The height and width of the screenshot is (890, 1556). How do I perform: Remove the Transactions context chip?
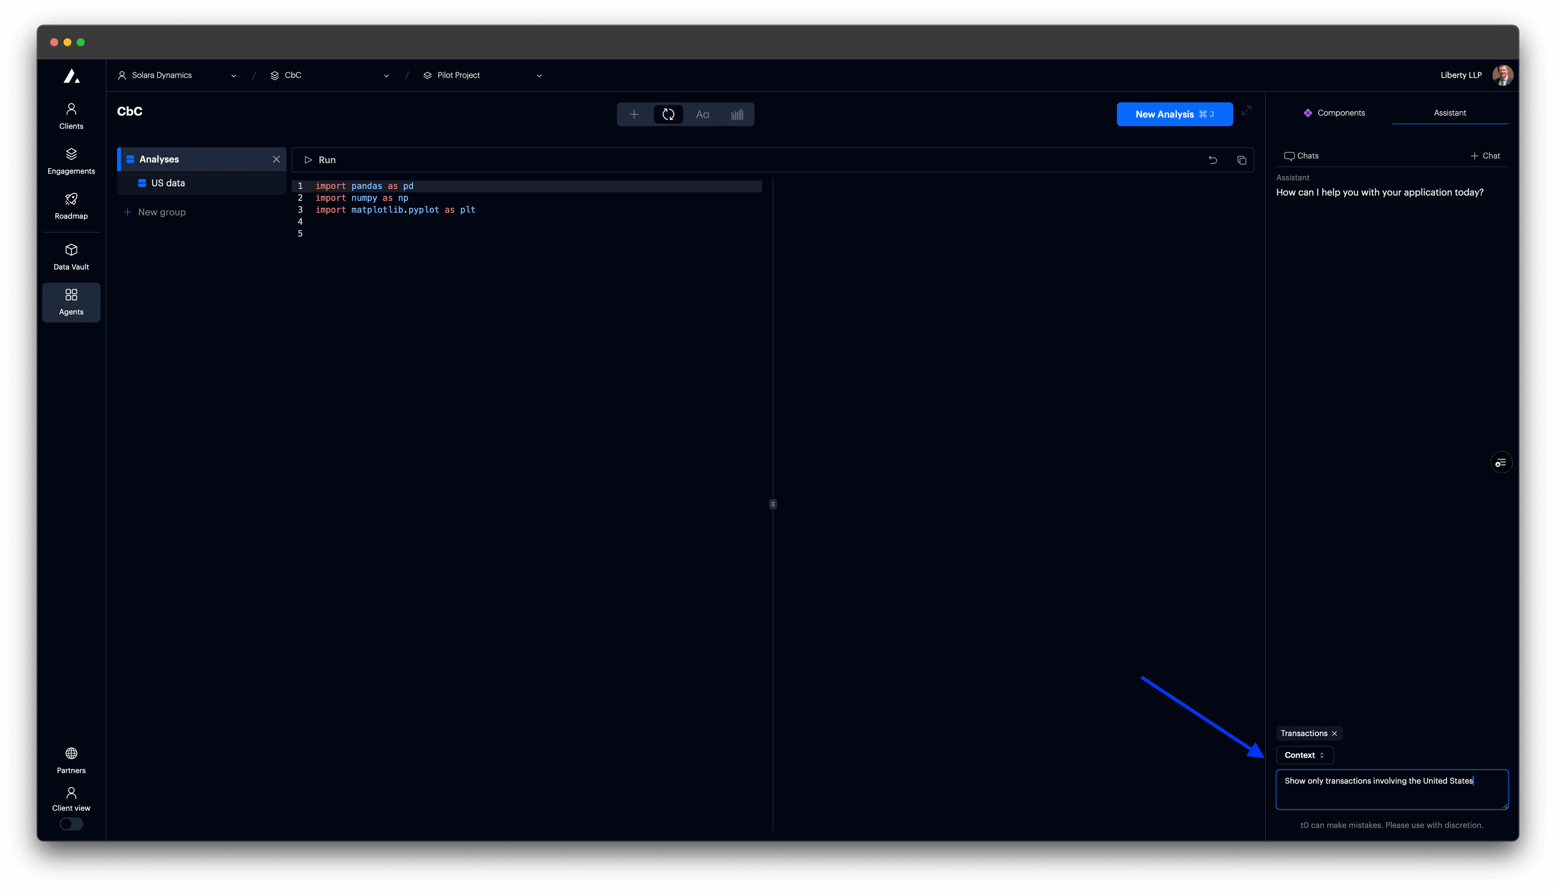click(x=1335, y=733)
